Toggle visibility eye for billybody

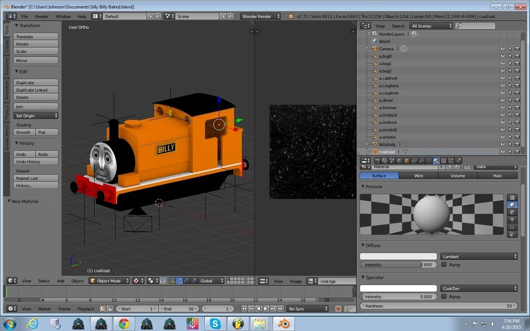(503, 145)
